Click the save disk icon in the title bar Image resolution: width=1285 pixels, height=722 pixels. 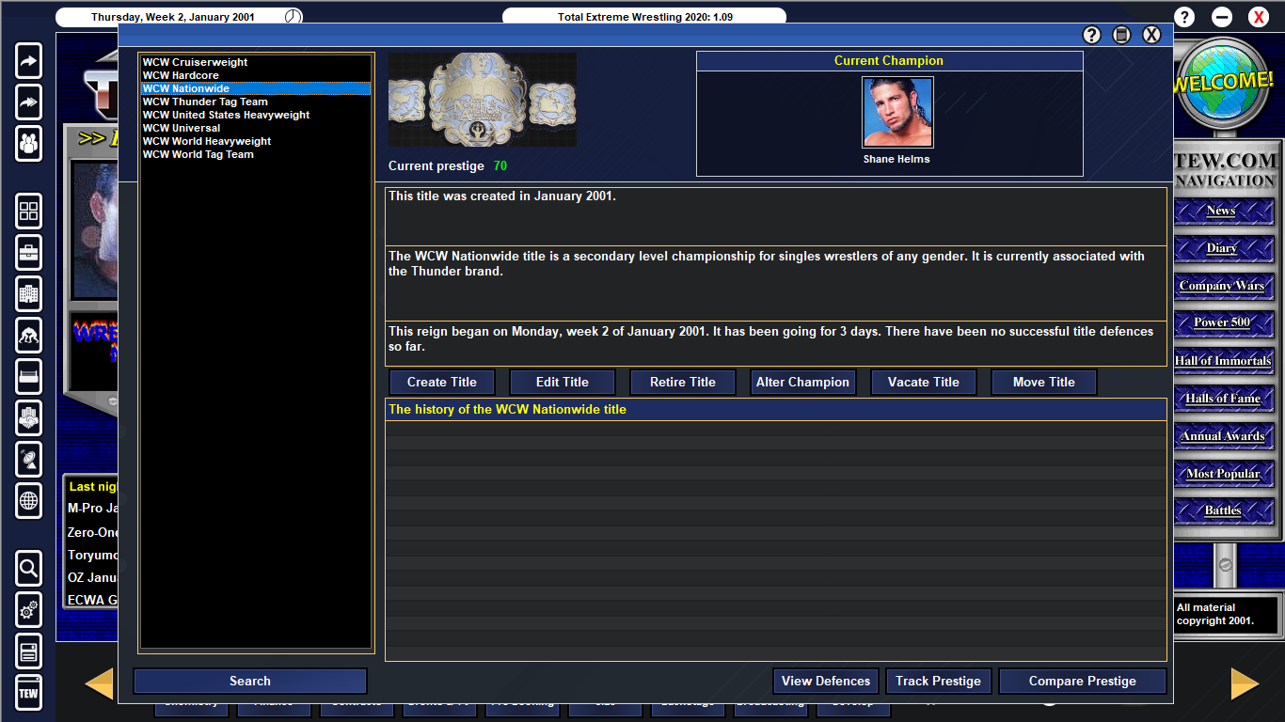tap(1121, 35)
